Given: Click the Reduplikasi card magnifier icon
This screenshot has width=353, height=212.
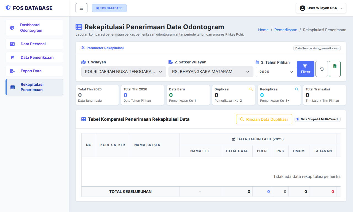Looking at the screenshot, I should [x=296, y=89].
